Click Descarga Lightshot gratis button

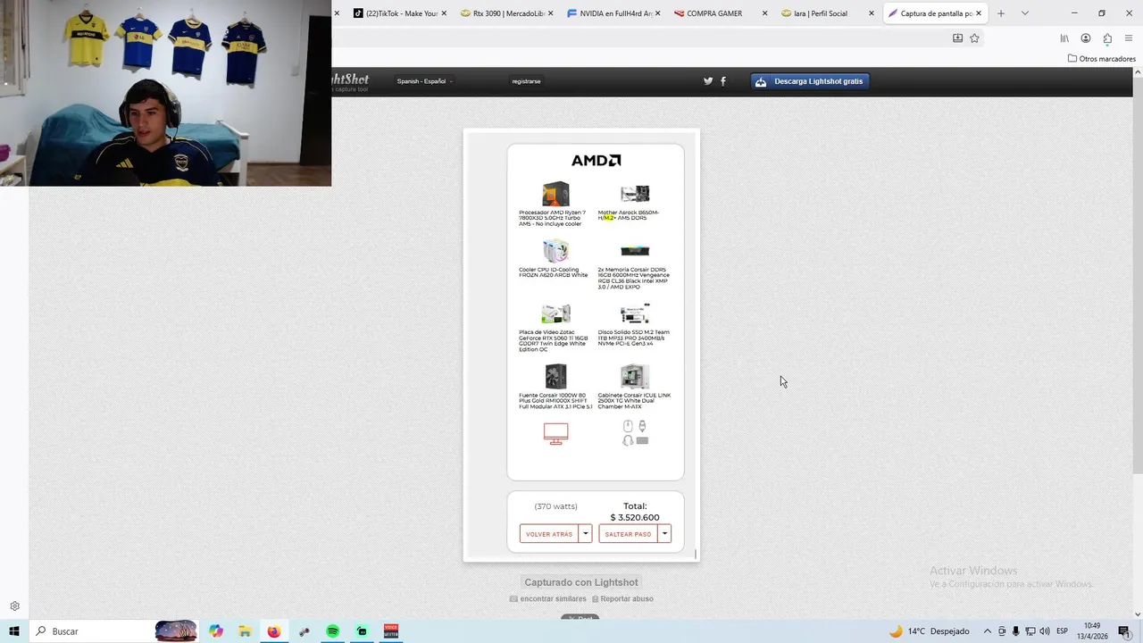pos(811,81)
